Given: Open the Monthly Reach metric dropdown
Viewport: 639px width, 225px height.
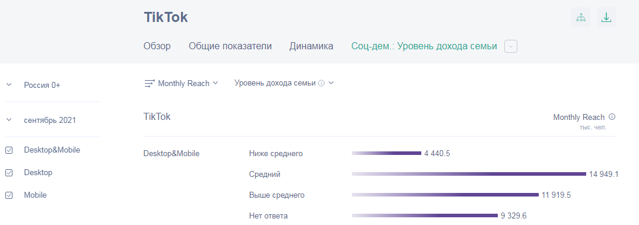Looking at the screenshot, I should (x=188, y=83).
